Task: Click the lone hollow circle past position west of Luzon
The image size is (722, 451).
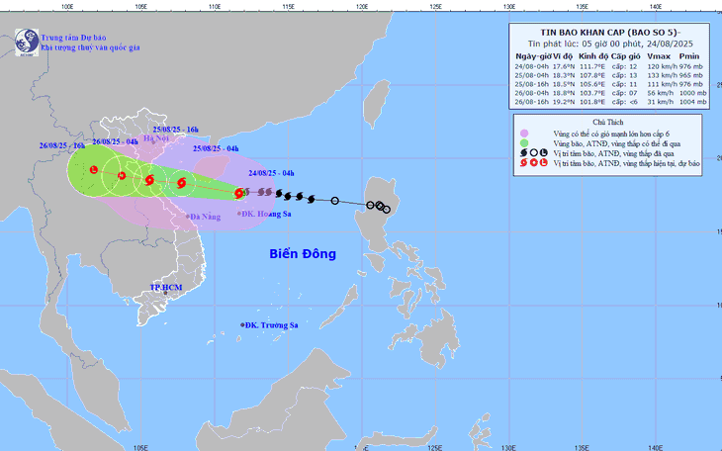Action: click(334, 201)
